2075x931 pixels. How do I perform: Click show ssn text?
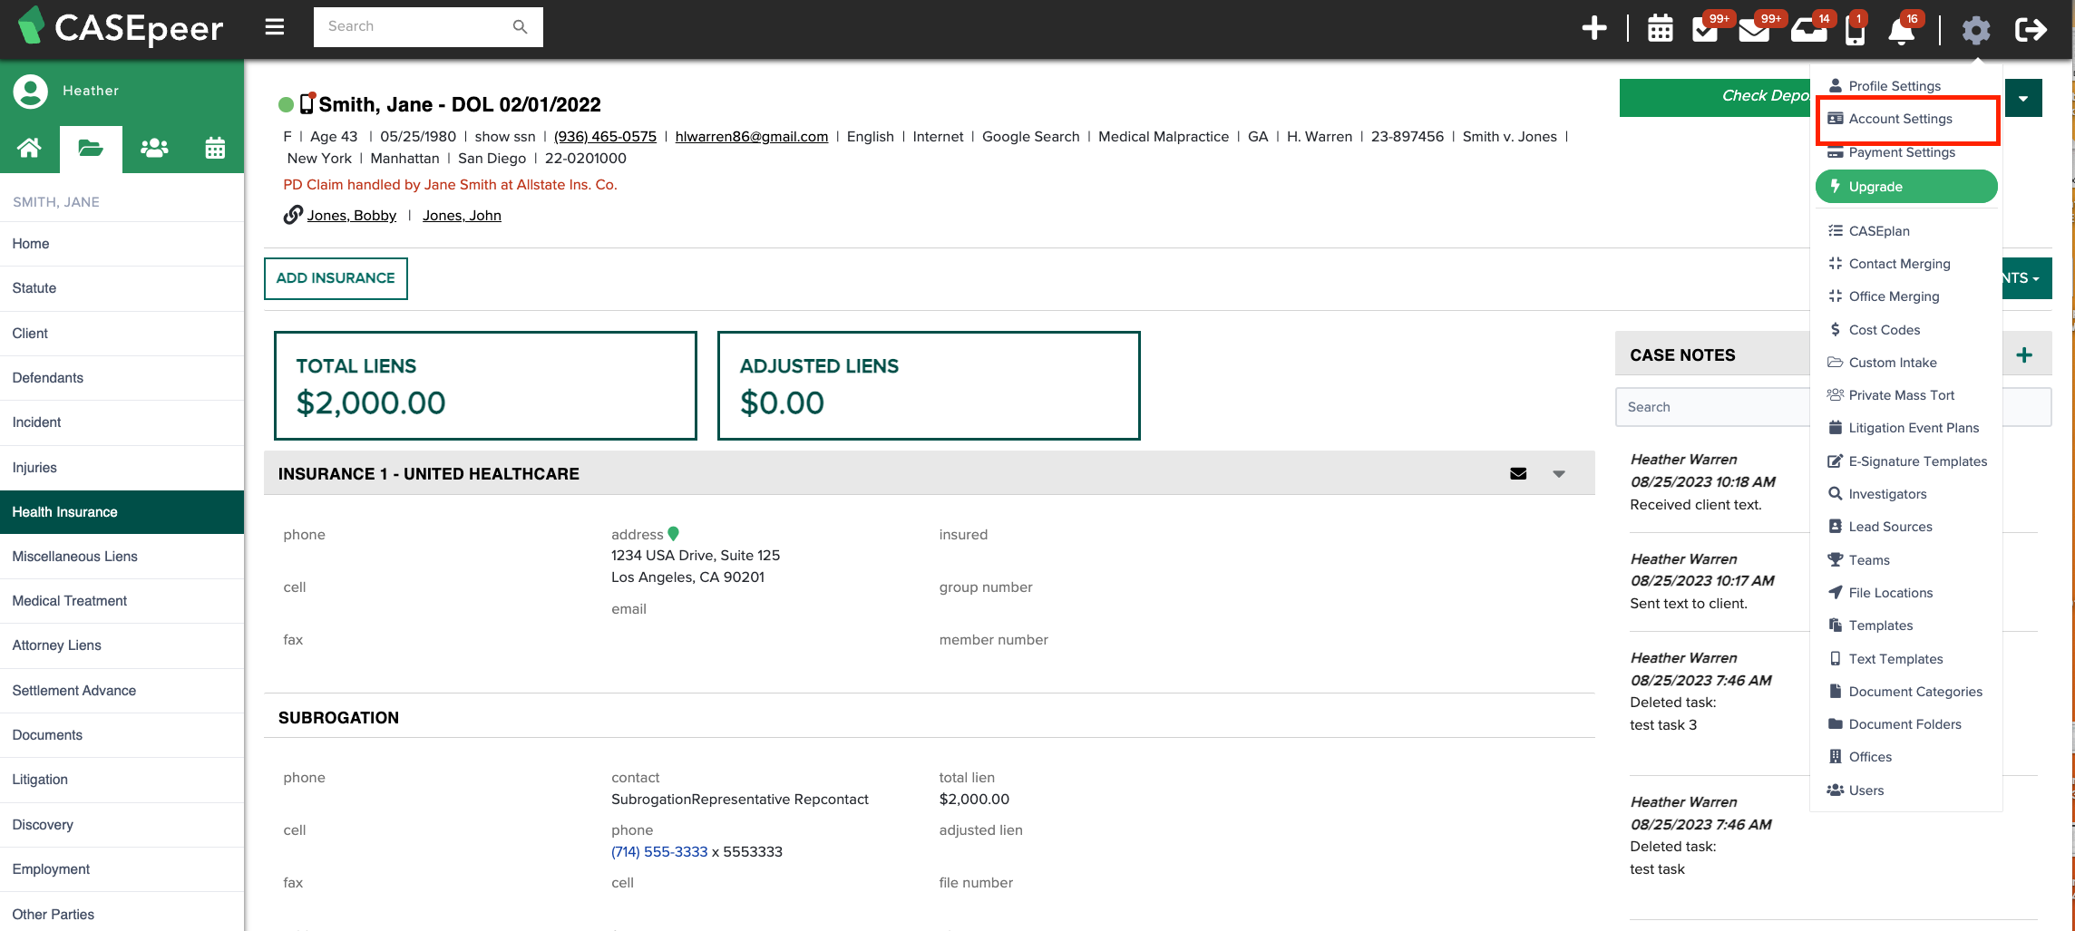tap(505, 137)
